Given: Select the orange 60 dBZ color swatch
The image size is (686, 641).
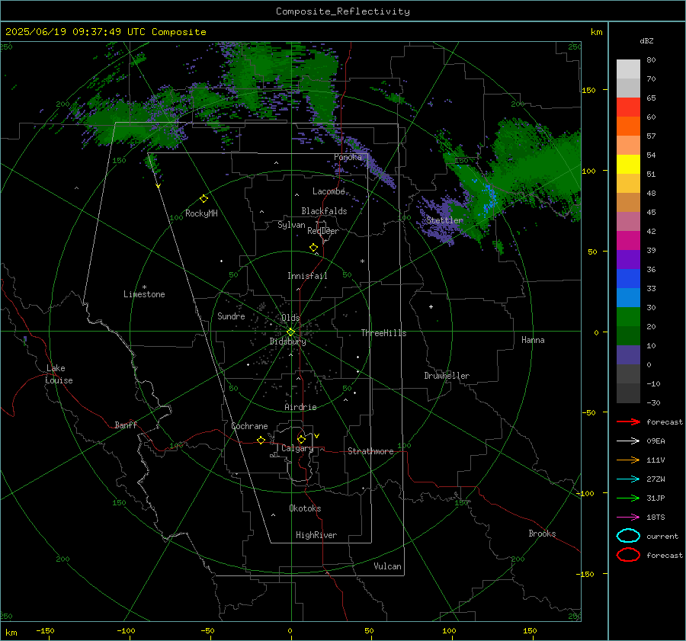Looking at the screenshot, I should (628, 126).
